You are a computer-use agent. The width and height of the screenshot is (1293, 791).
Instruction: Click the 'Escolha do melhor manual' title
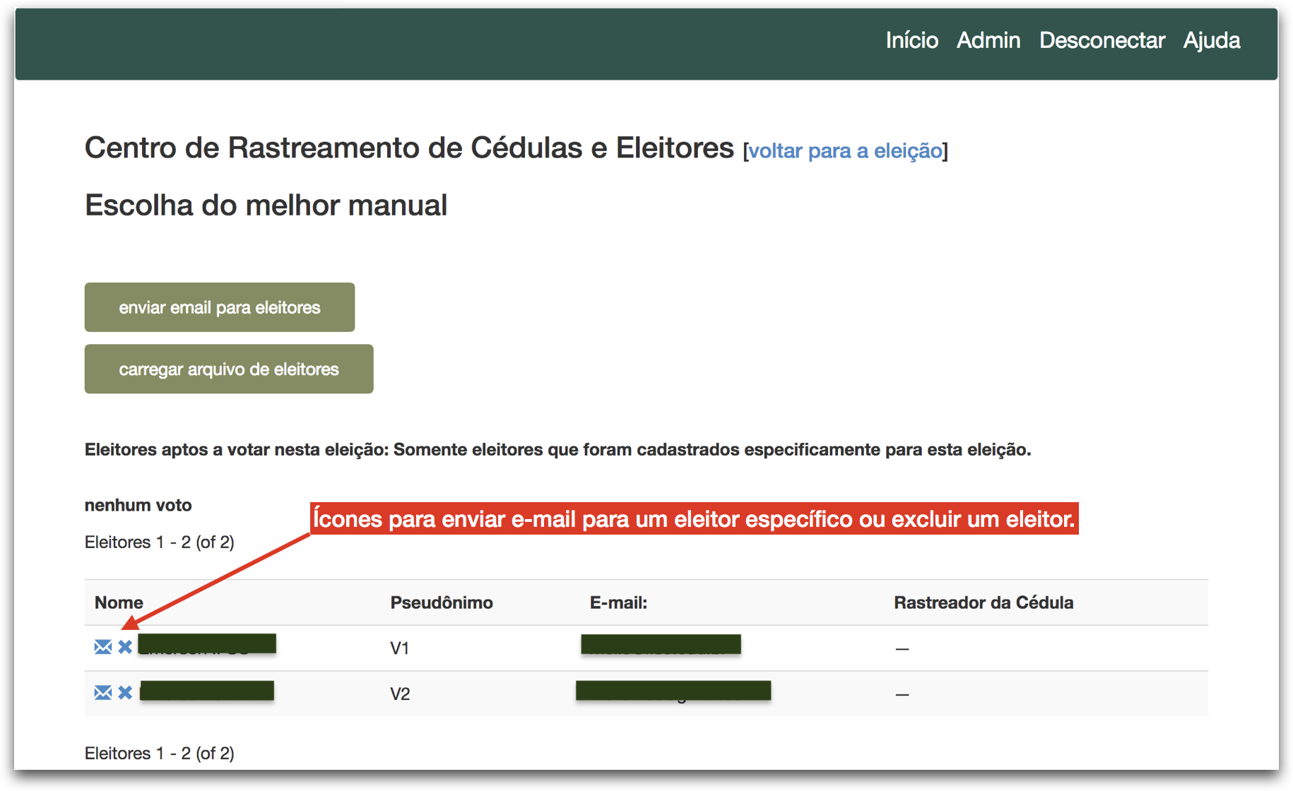pos(266,206)
